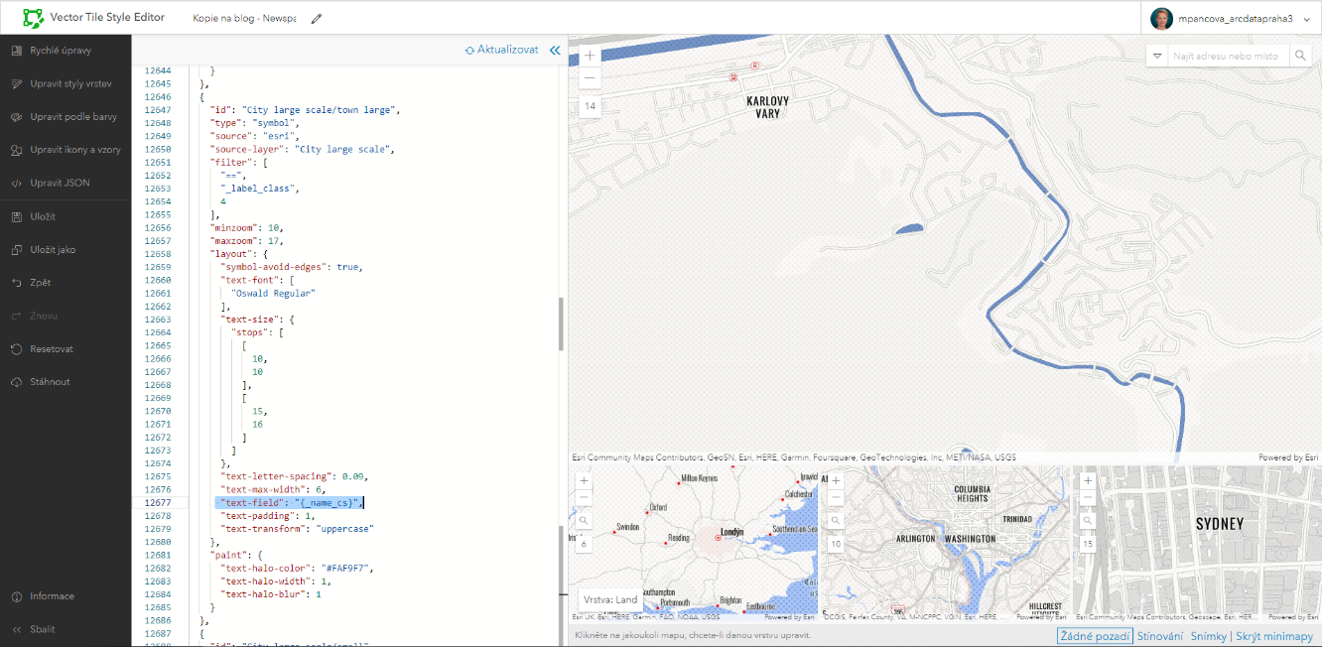The width and height of the screenshot is (1322, 647).
Task: Click Skrýt minimapy to hide minimaps
Action: click(x=1273, y=635)
